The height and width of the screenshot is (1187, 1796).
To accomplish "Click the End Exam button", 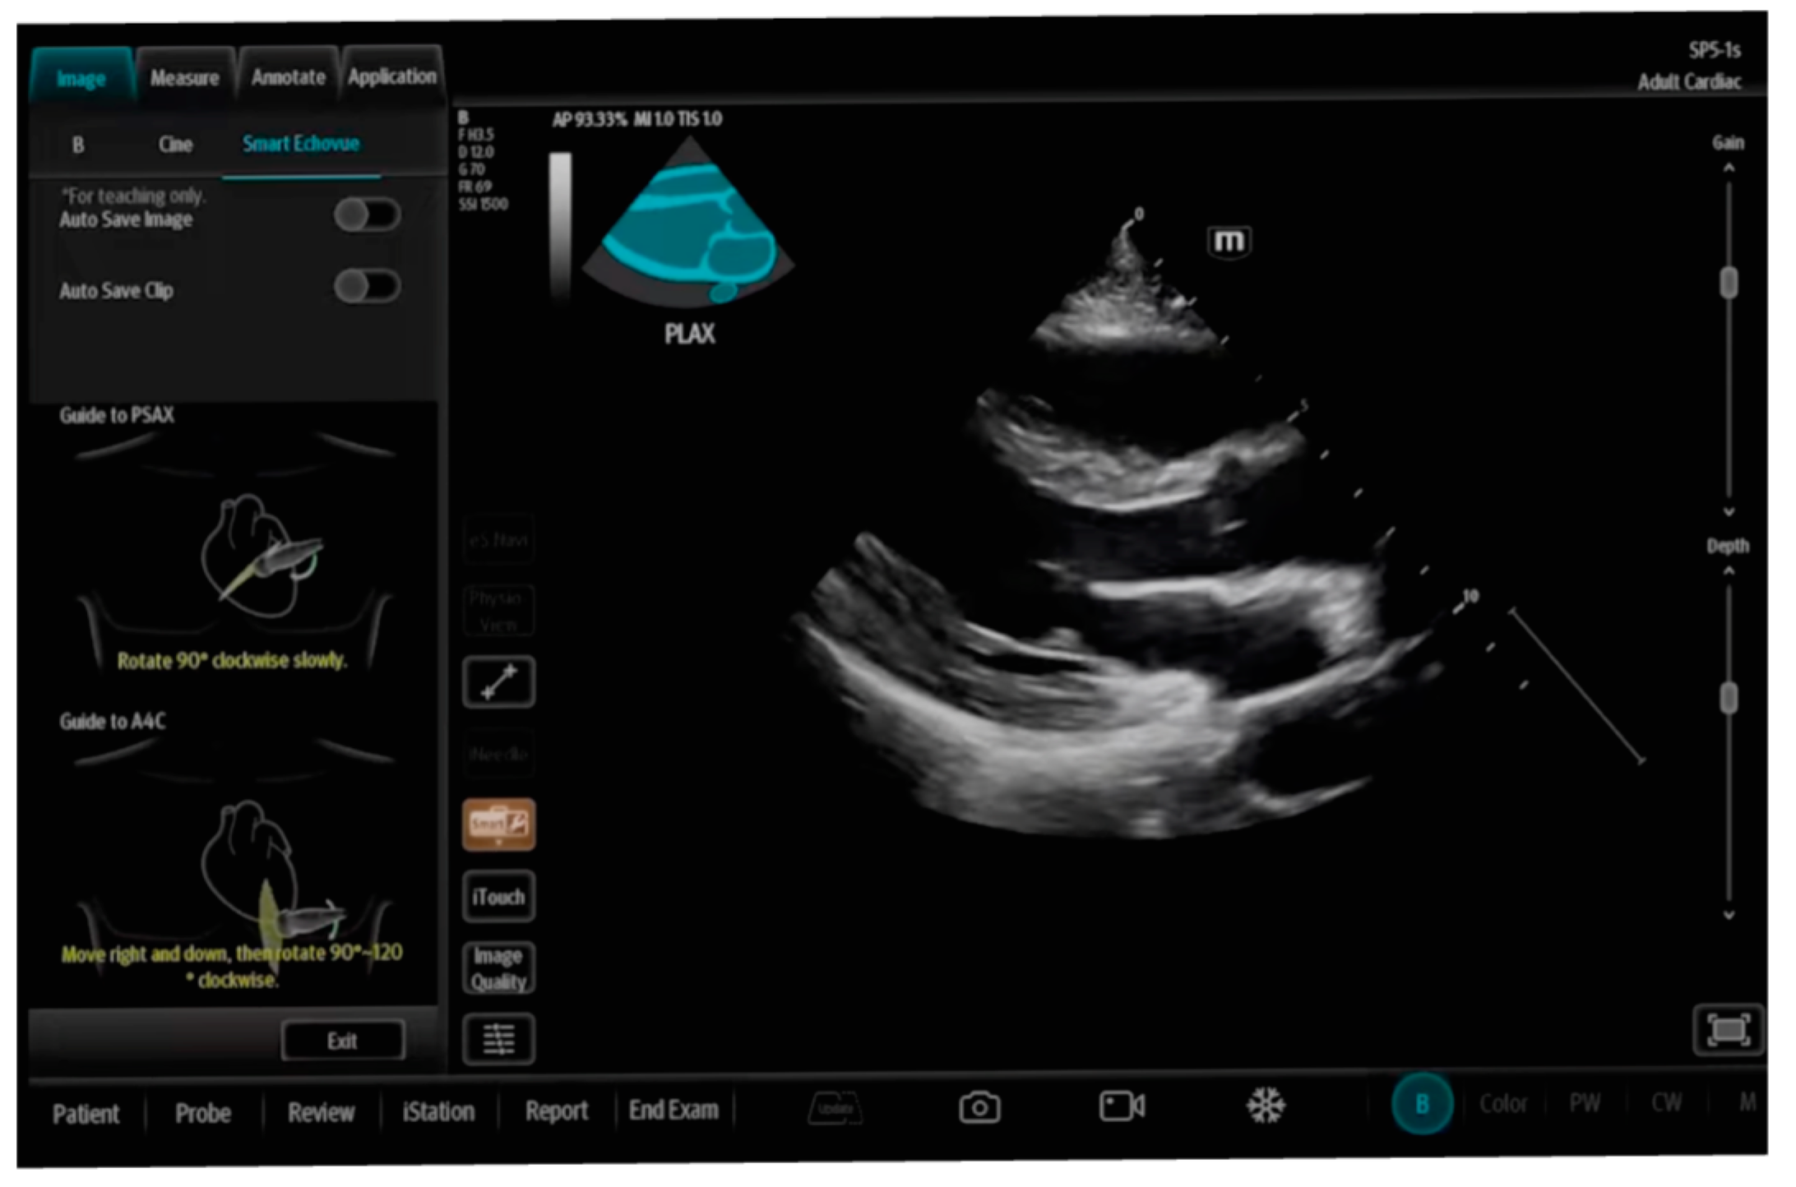I will click(x=673, y=1111).
